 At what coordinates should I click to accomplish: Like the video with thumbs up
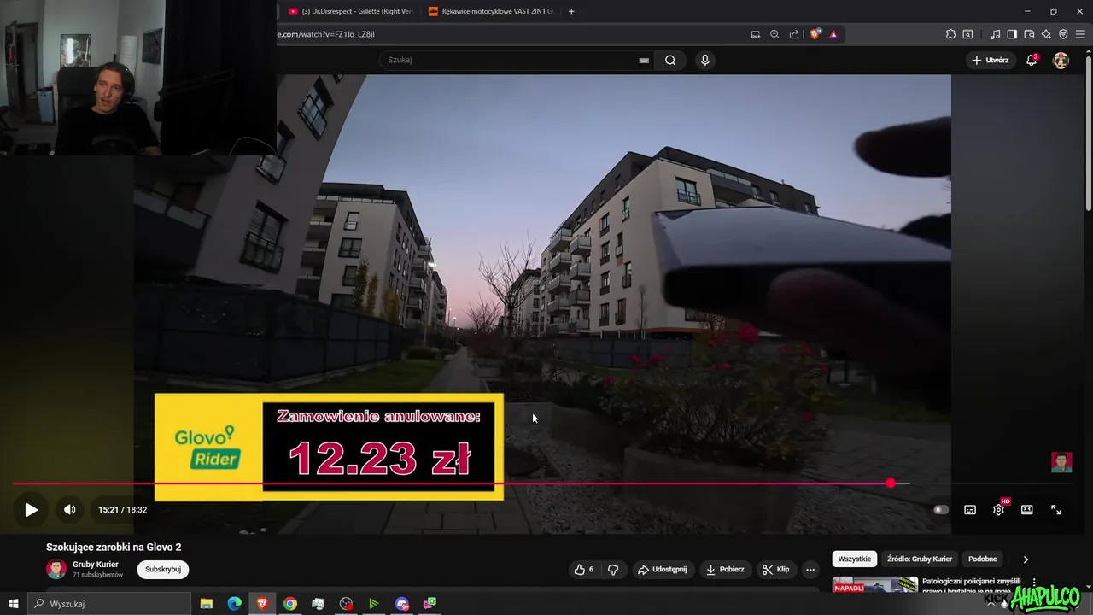click(585, 570)
